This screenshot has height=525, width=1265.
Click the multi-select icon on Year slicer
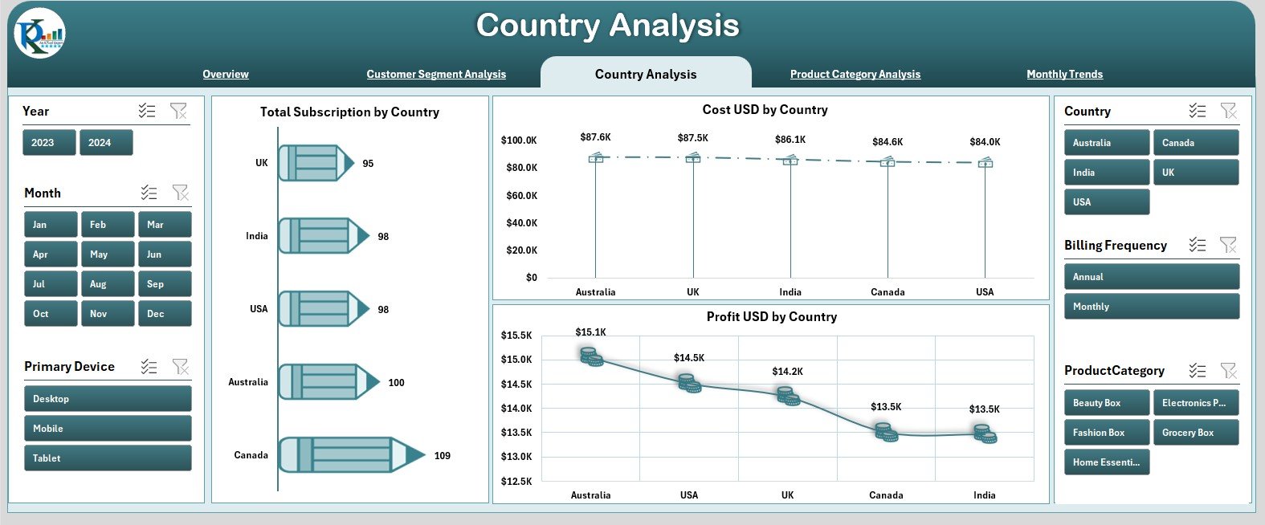[147, 111]
